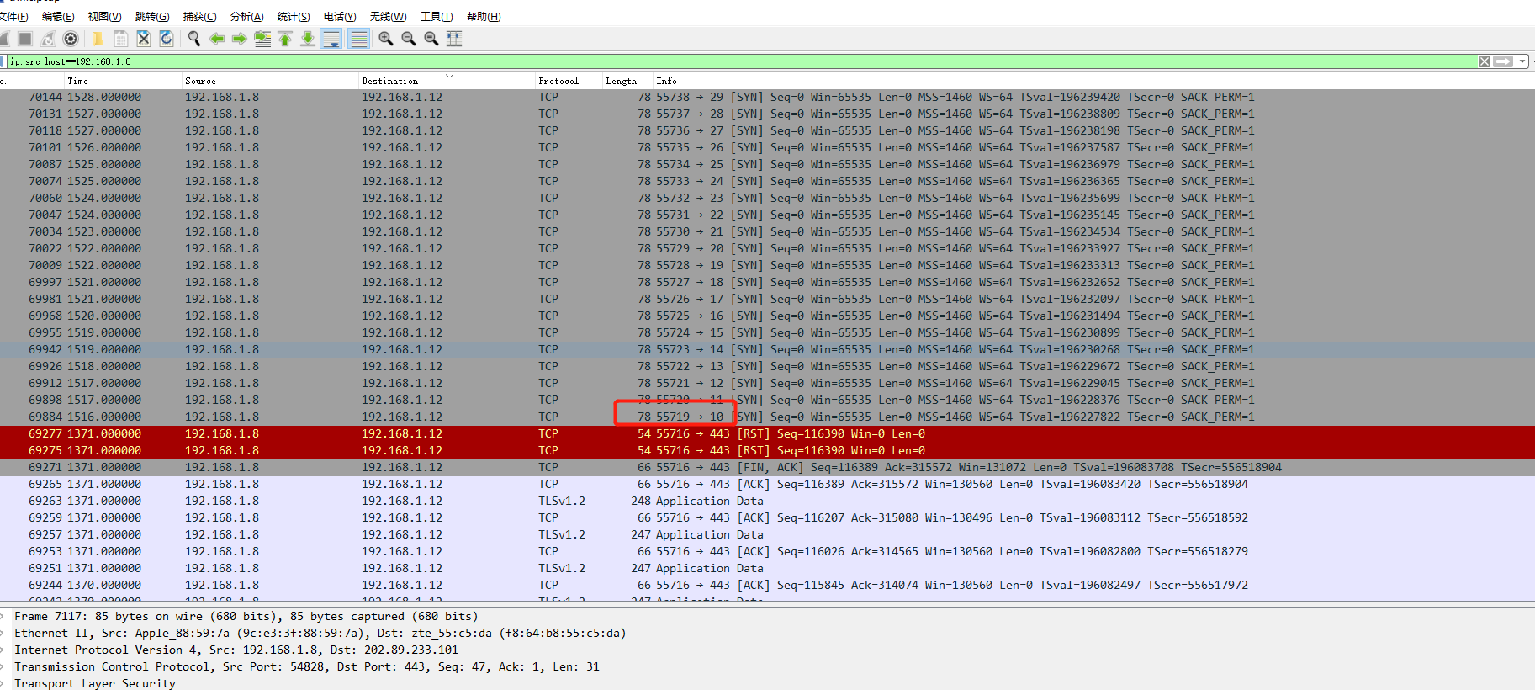This screenshot has width=1535, height=690.
Task: Select the RST packet number 69277
Action: [x=767, y=434]
